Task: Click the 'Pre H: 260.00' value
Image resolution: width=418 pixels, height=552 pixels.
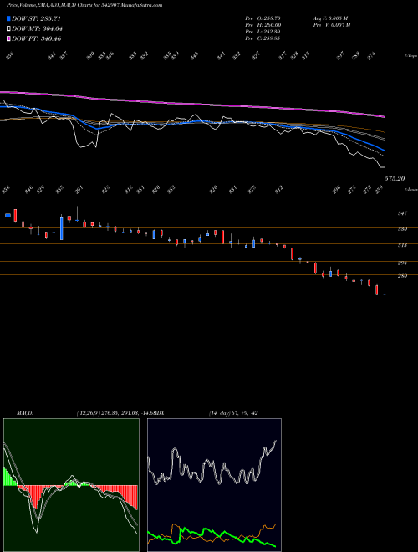Action: 263,25
